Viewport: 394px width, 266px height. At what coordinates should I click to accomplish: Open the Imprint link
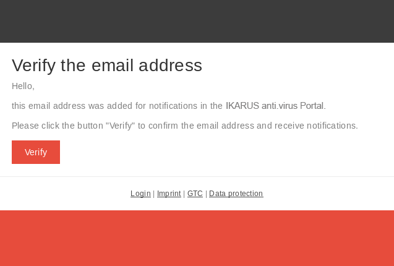point(169,194)
